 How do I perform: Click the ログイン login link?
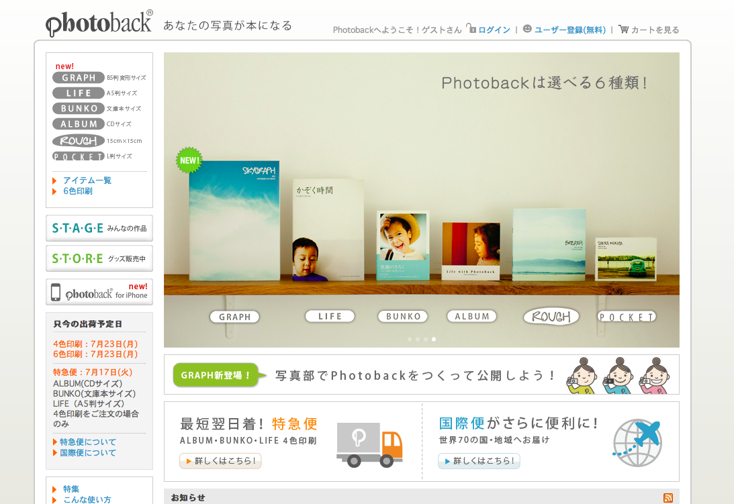[x=494, y=30]
